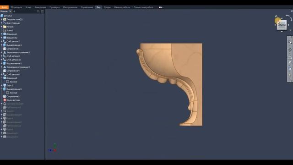Switch to the Эскиз ribbon tab

coord(28,7)
